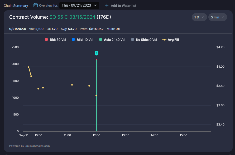Viewport: 235px width, 155px height.
Task: Click the avg fill point on the 12:00 bar
Action: (x=96, y=96)
